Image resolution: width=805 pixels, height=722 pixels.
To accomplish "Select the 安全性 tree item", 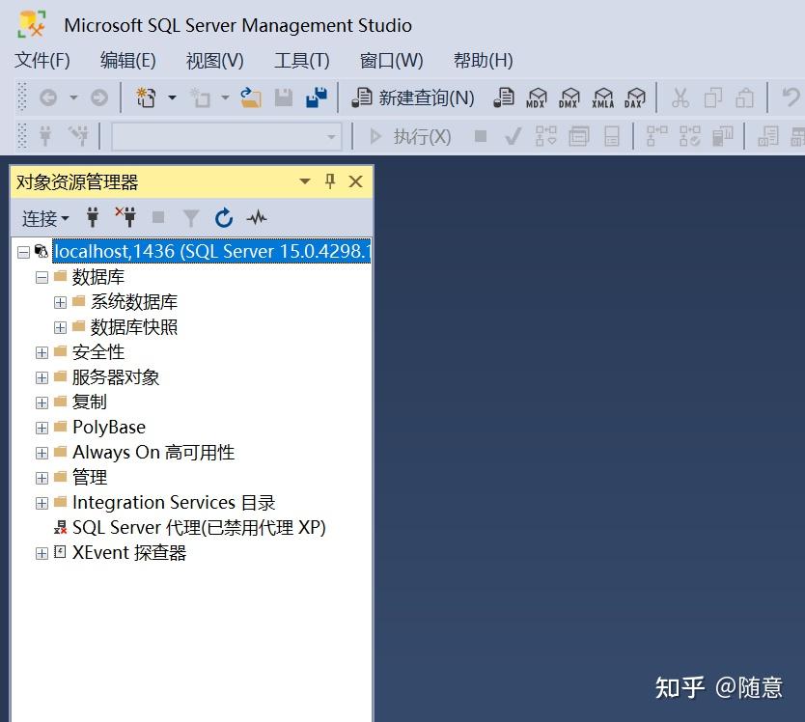I will pyautogui.click(x=98, y=352).
